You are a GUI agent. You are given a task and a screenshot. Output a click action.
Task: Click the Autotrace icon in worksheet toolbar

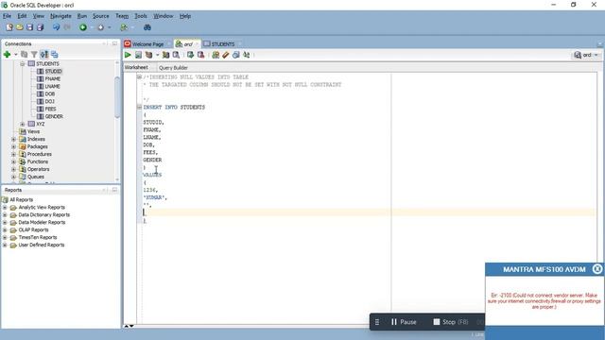166,55
